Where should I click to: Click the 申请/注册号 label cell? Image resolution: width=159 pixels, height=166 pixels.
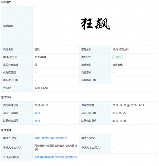[x=17, y=57]
